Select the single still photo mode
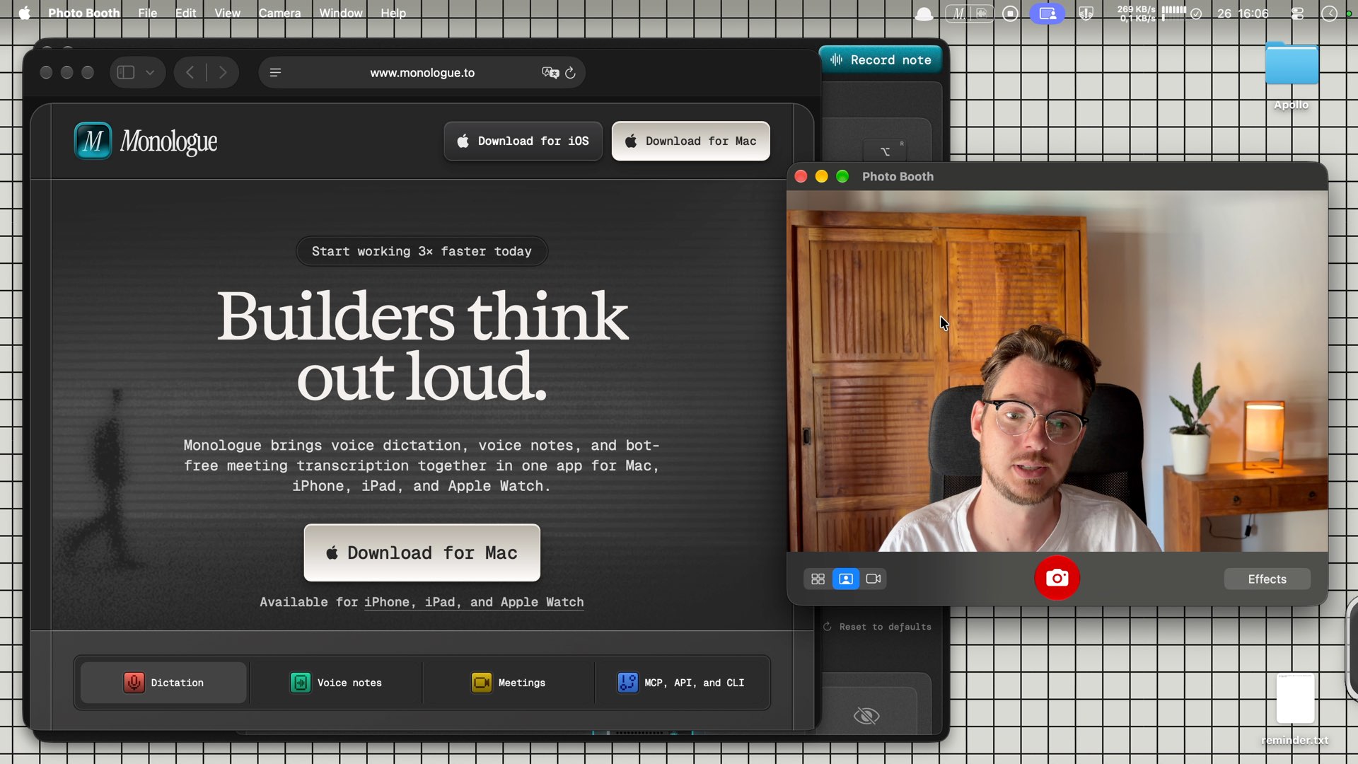 coord(845,579)
